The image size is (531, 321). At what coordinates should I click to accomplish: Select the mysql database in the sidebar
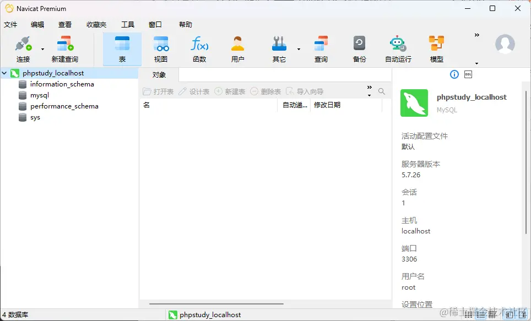(39, 95)
